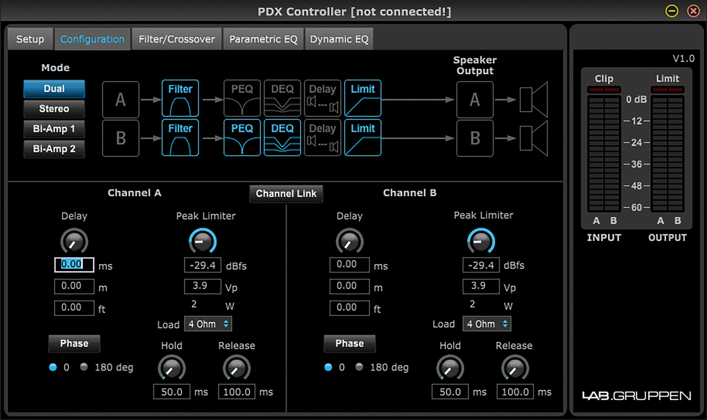The image size is (707, 420).
Task: Click Channel A limiter Vp field
Action: click(x=203, y=286)
